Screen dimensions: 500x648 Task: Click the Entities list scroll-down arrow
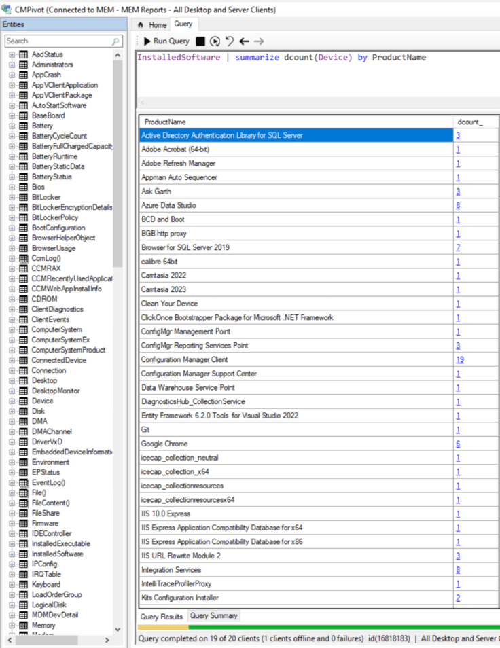point(118,630)
